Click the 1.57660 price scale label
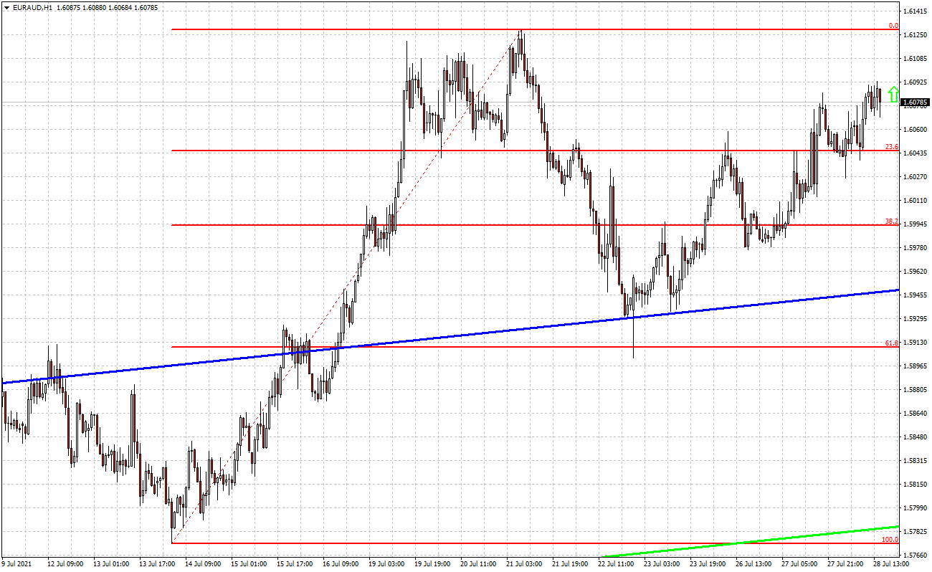Viewport: 932px width, 572px height. [916, 556]
